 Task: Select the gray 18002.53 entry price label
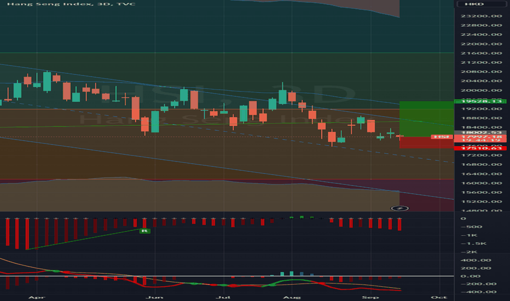click(480, 132)
